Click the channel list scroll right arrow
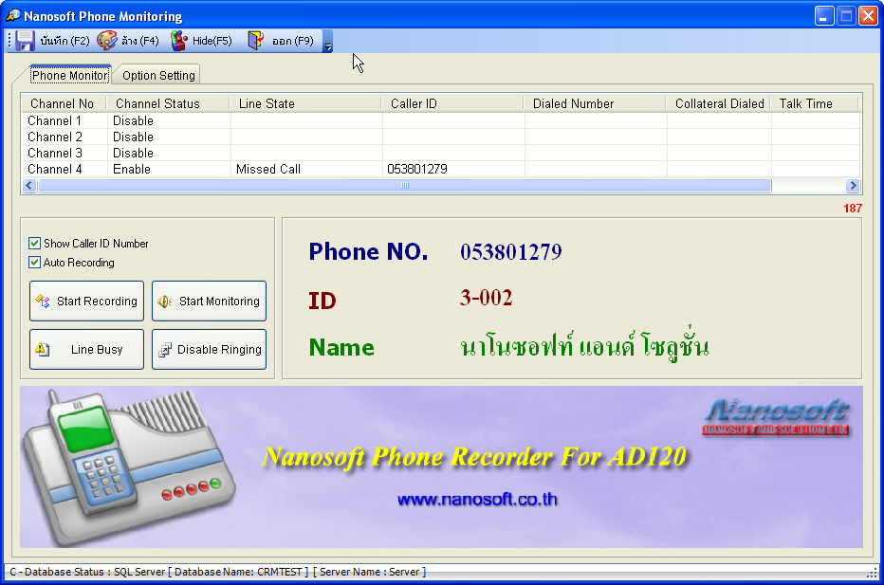This screenshot has width=884, height=585. pos(853,186)
